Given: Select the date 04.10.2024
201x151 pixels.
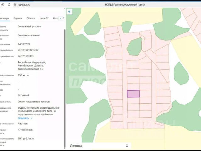Looking at the screenshot, I should (24, 44).
